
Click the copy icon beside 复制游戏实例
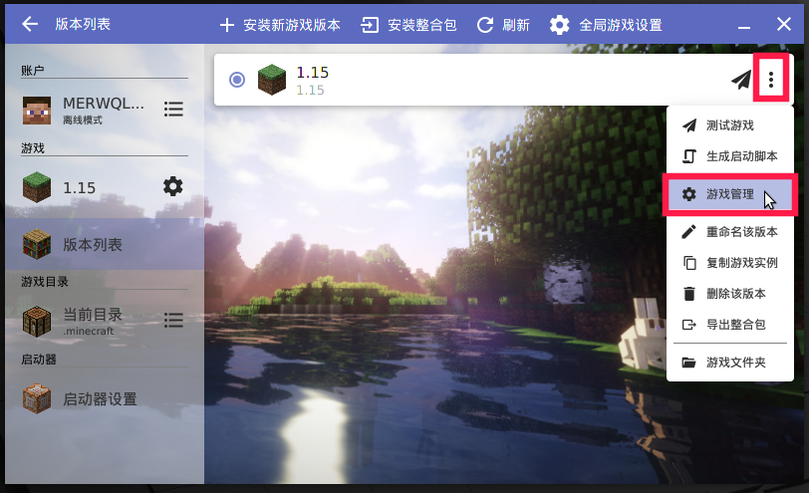(x=689, y=263)
